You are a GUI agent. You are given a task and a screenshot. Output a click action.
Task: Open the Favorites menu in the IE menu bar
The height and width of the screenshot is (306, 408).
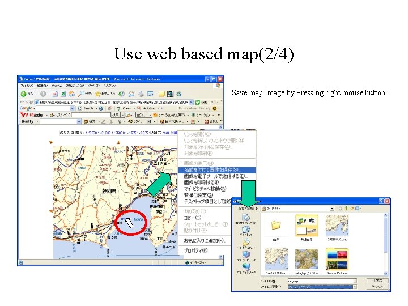(x=75, y=85)
